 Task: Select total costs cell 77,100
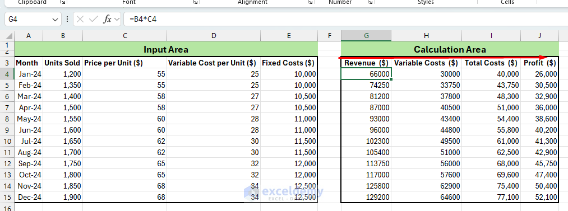(x=491, y=197)
